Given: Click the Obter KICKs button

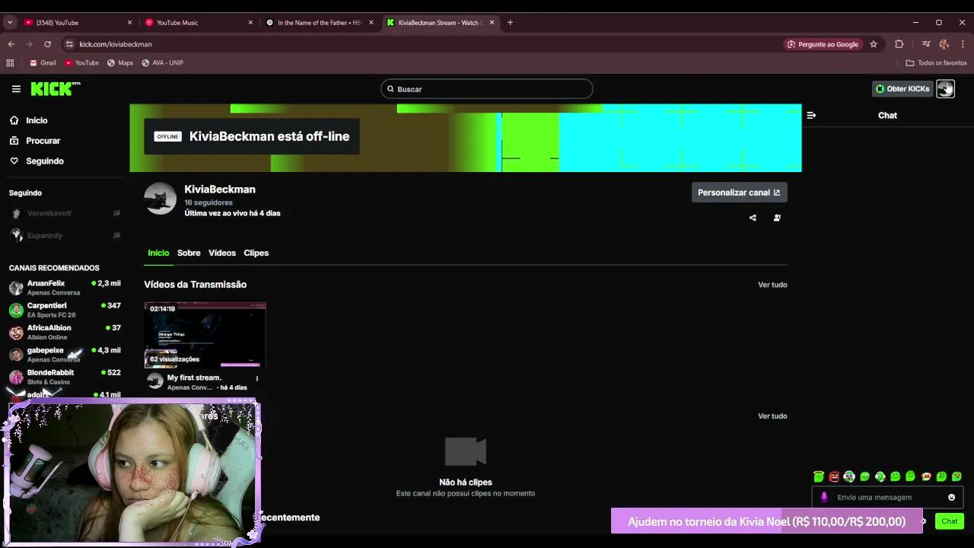Looking at the screenshot, I should point(902,89).
